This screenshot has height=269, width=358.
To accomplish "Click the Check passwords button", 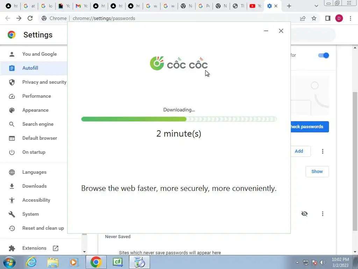I will pos(310,127).
